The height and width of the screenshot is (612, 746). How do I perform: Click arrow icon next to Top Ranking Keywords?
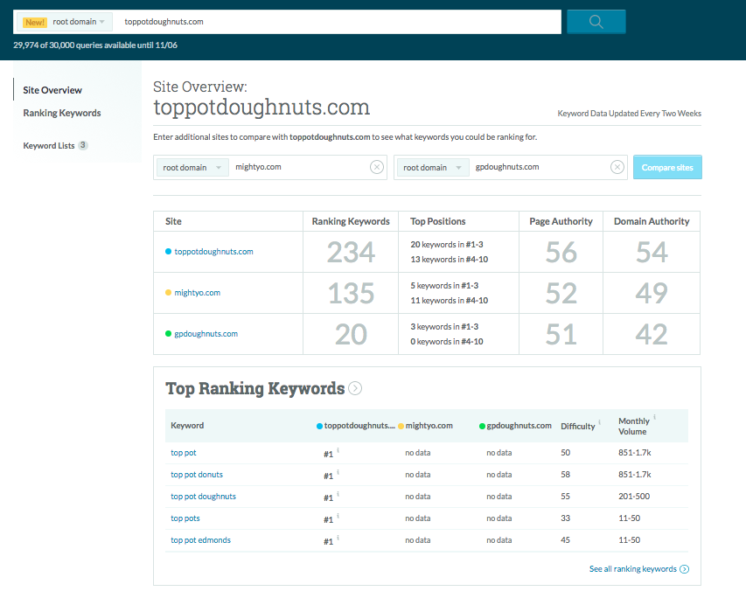click(x=355, y=389)
